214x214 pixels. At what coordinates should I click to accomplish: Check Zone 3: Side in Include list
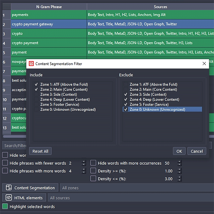pos(36,95)
